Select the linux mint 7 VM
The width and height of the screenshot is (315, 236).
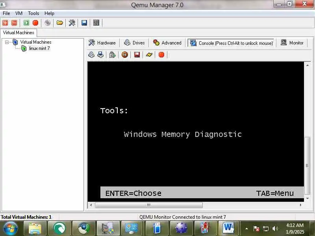39,48
